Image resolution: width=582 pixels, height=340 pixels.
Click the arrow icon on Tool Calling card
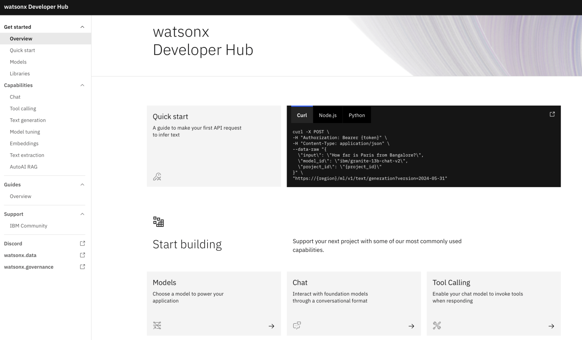551,326
